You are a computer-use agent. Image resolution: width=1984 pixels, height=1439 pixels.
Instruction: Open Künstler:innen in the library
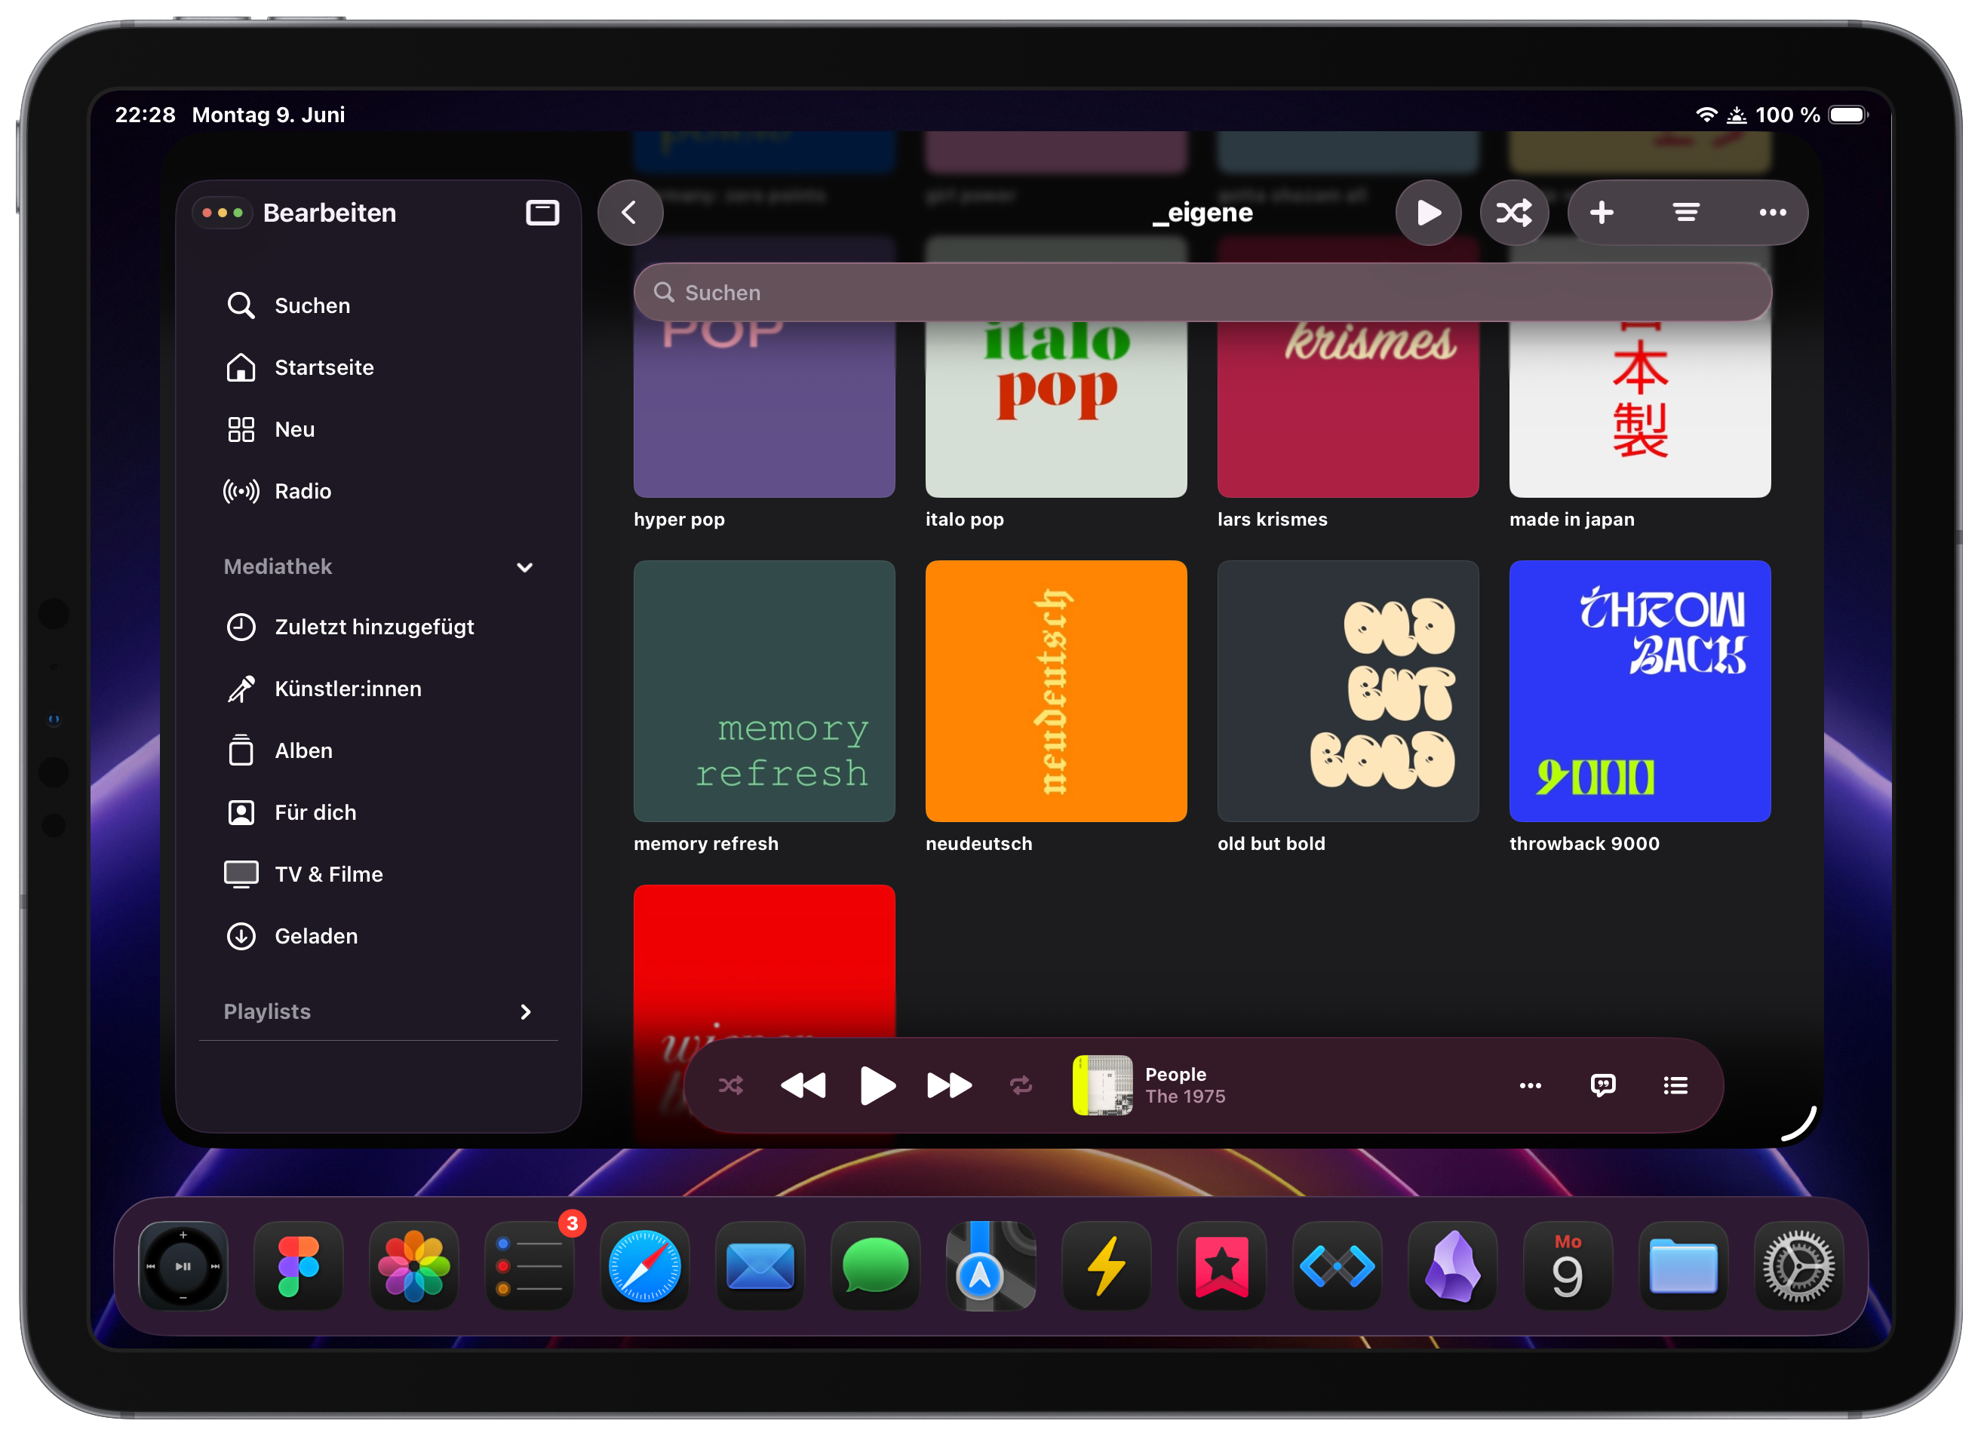tap(378, 689)
